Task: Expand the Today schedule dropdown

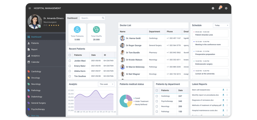Action: click(221, 25)
